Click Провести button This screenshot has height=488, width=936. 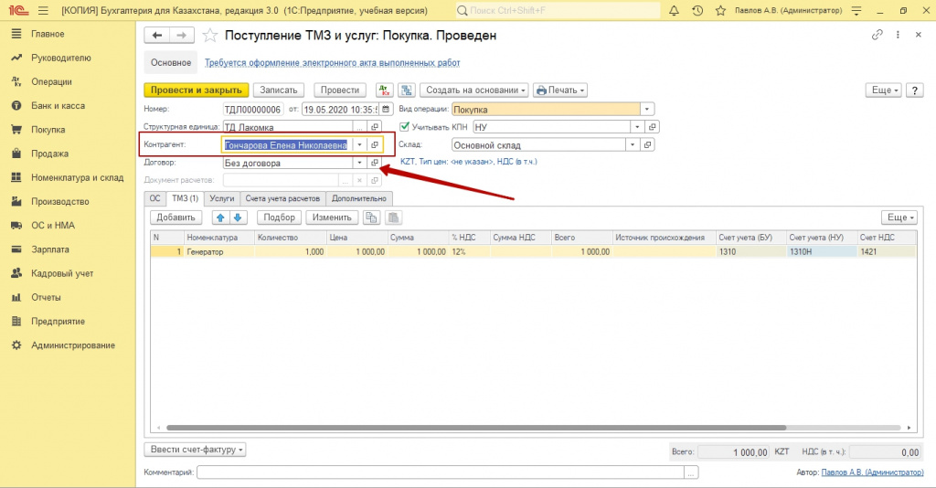click(x=340, y=90)
